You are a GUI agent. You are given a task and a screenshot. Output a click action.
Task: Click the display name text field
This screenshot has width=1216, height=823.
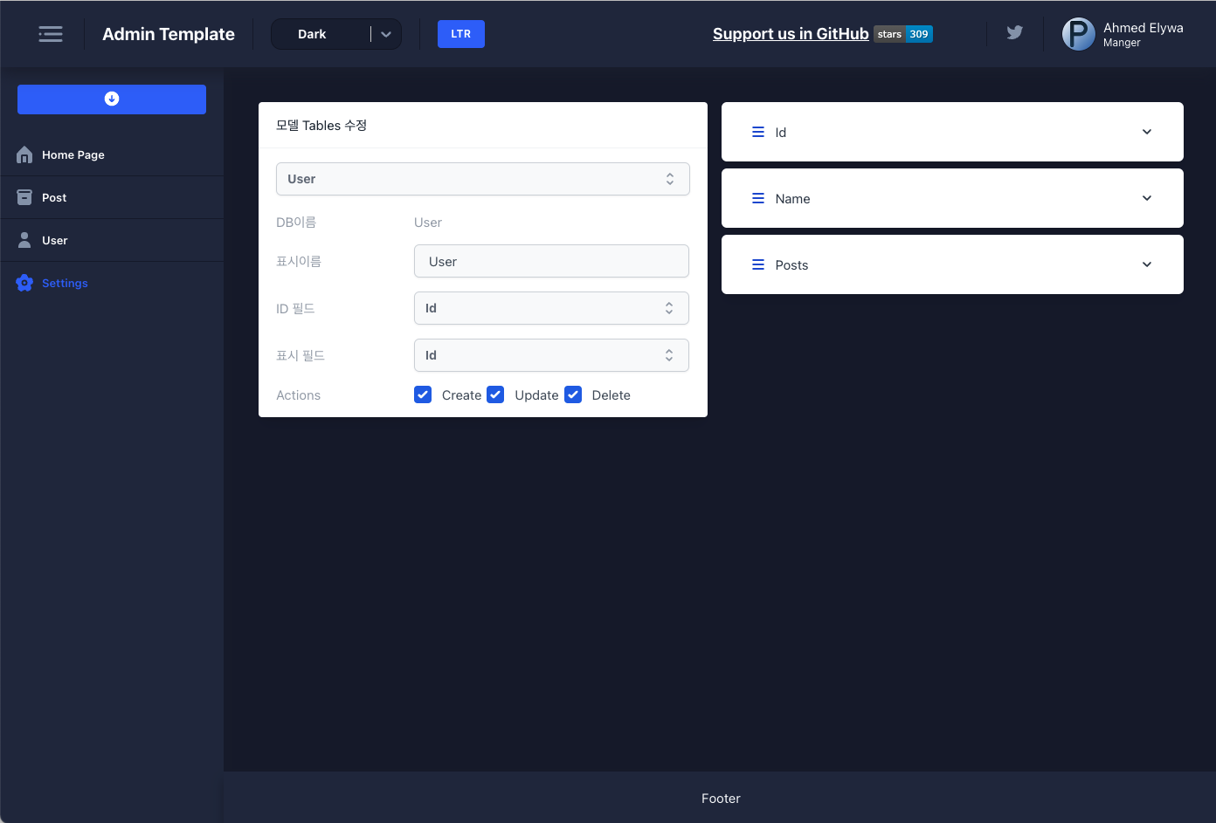coord(551,261)
